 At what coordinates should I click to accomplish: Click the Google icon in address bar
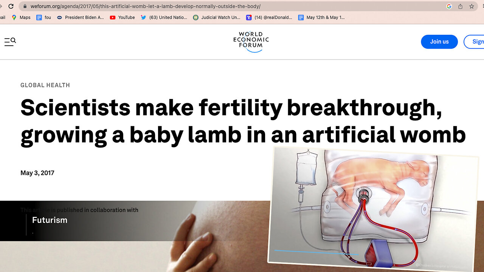pos(449,6)
